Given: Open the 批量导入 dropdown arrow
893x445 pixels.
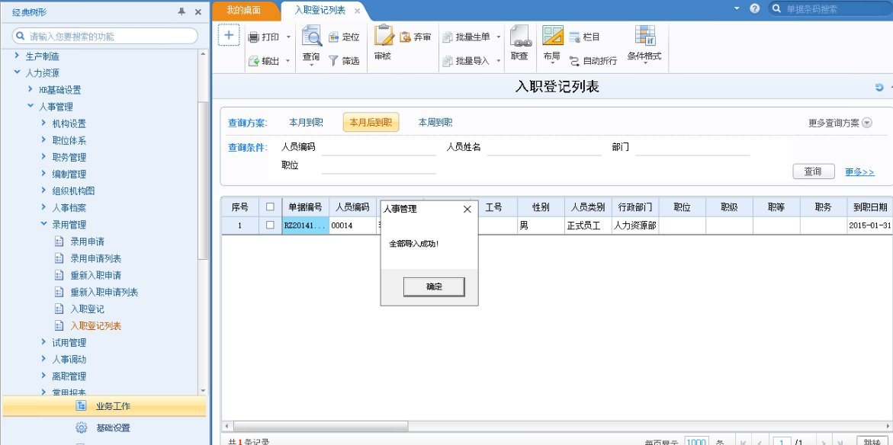Looking at the screenshot, I should point(498,60).
